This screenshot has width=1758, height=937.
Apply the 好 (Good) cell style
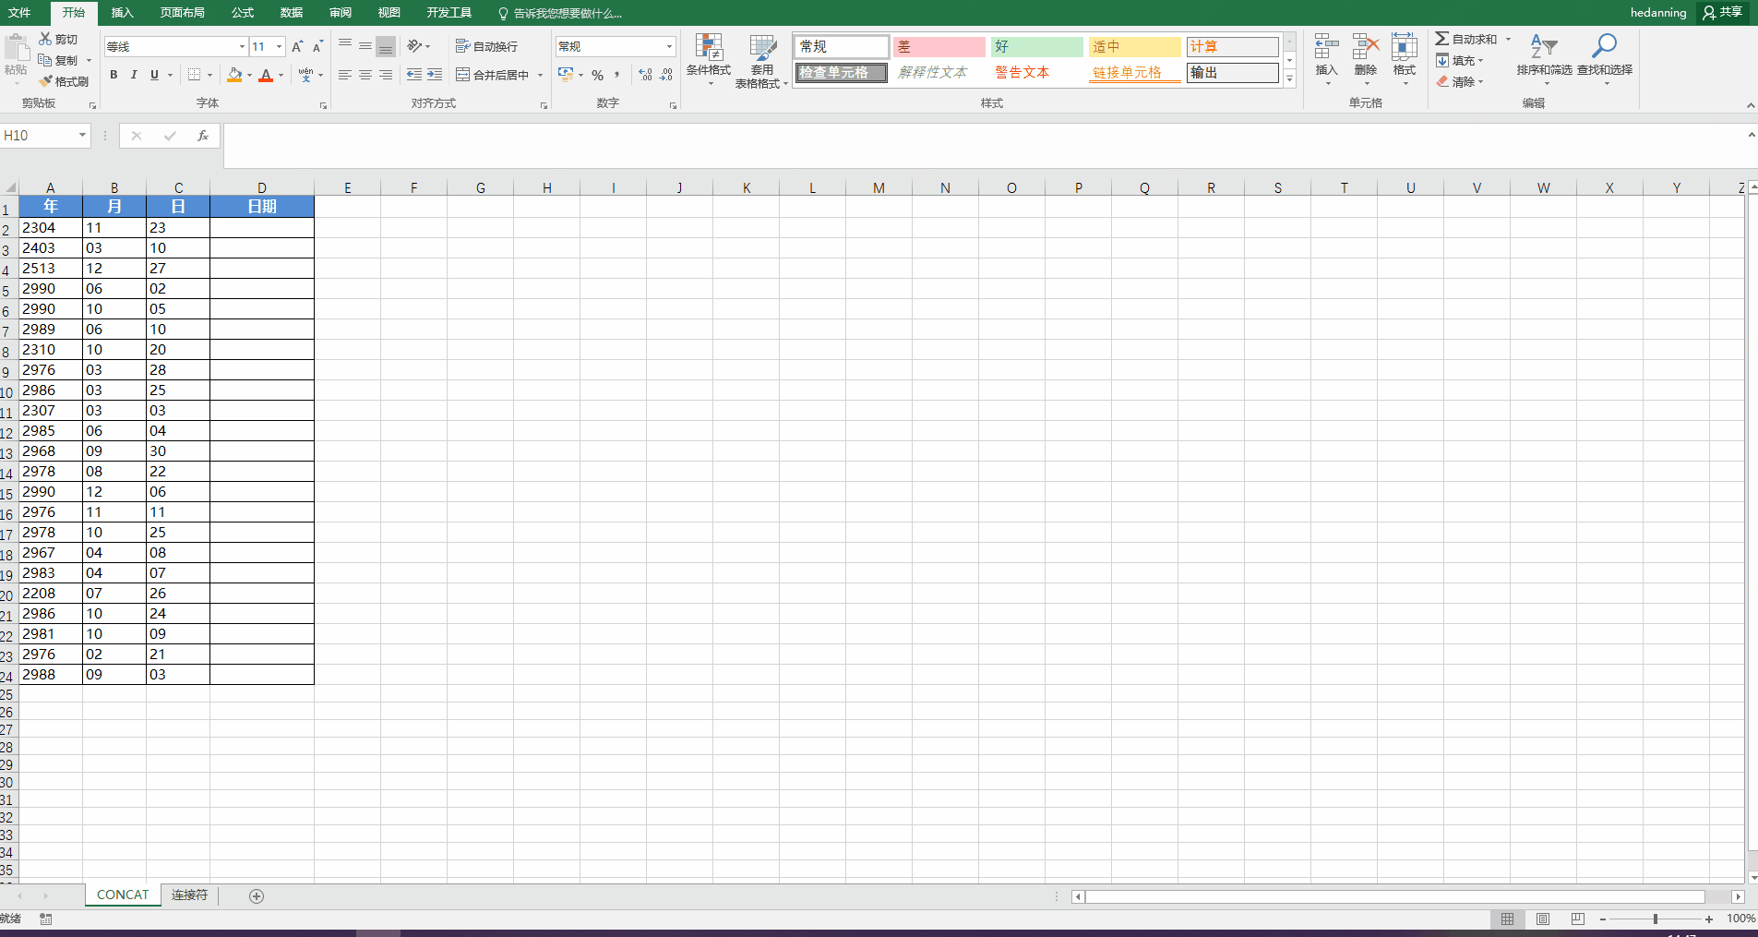pos(1037,46)
